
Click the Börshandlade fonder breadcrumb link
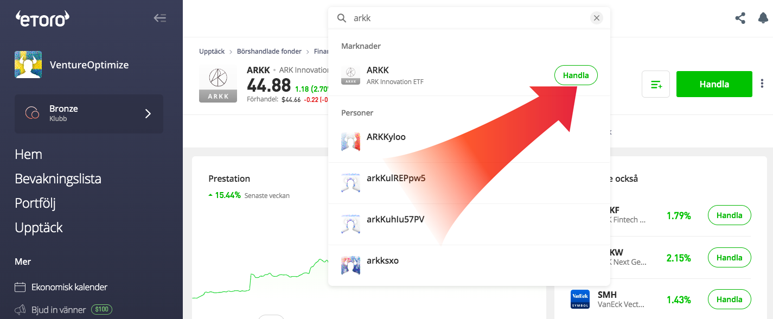tap(269, 52)
